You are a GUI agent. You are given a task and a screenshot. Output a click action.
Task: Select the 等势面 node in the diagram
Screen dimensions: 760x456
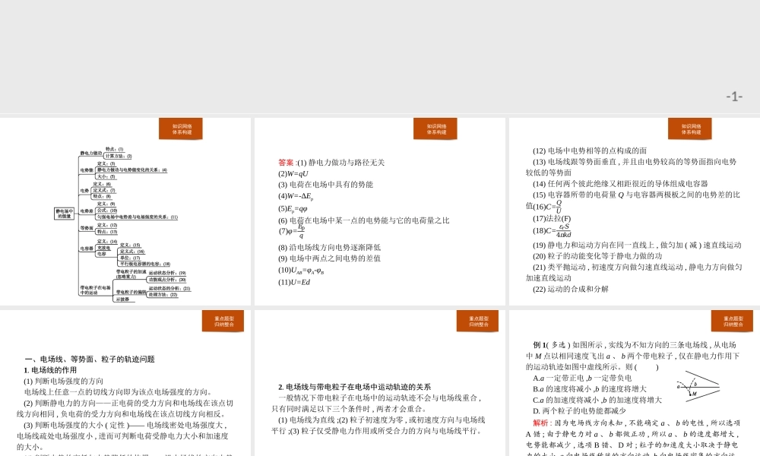(x=86, y=228)
